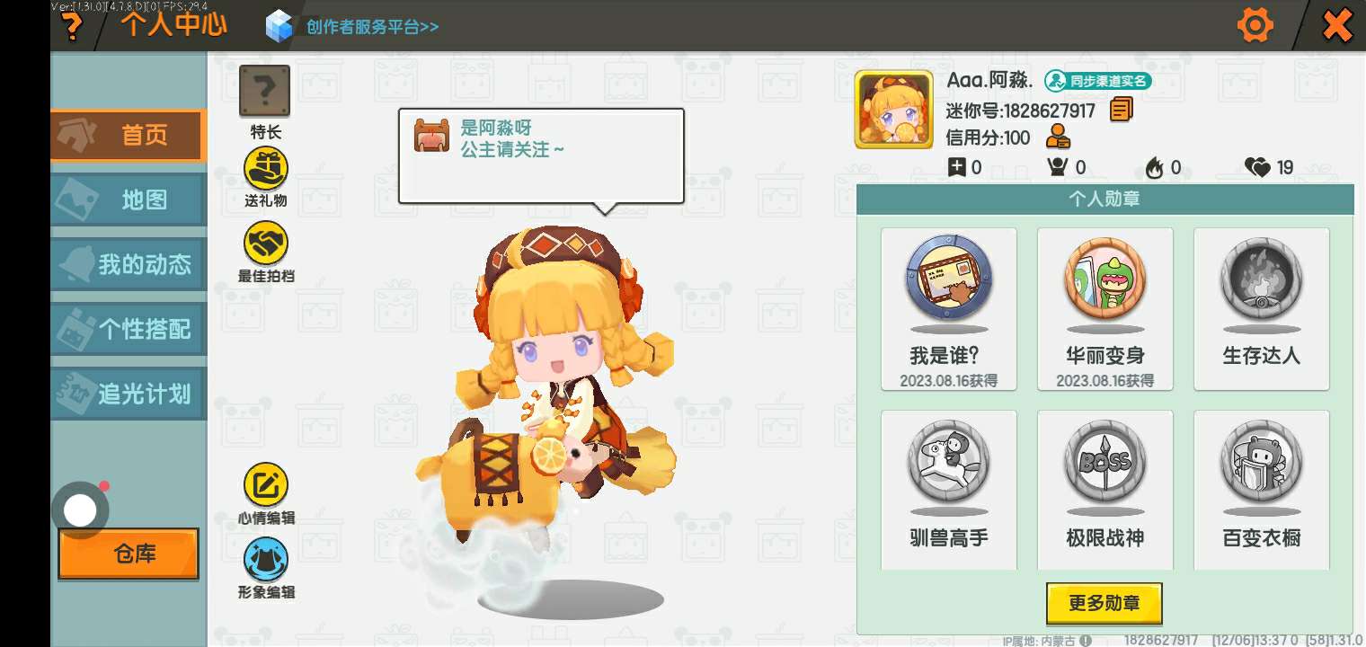
Task: Tap the 特长 question block icon
Action: tap(264, 91)
